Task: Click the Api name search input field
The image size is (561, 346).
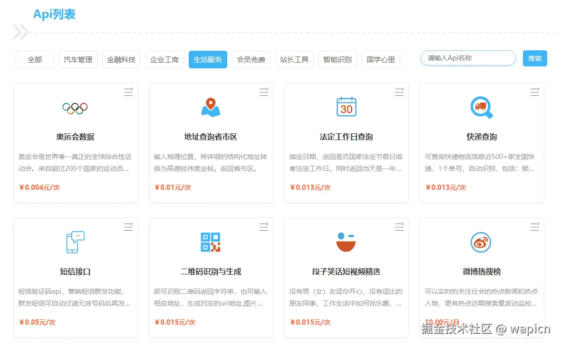Action: (468, 57)
